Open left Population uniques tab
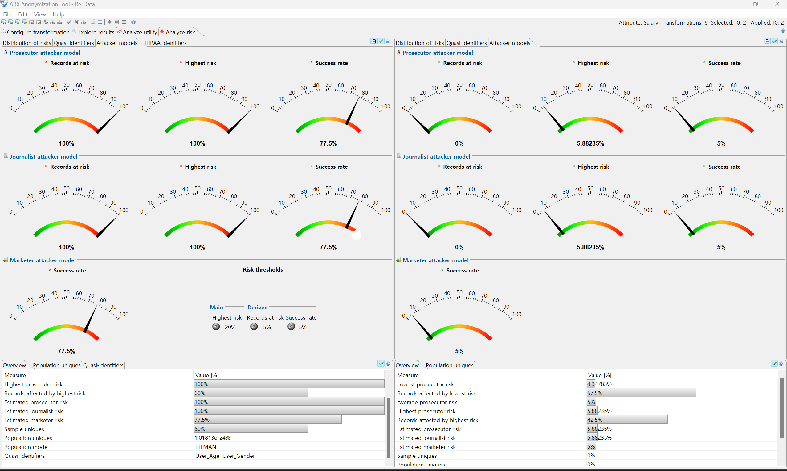 (x=56, y=365)
